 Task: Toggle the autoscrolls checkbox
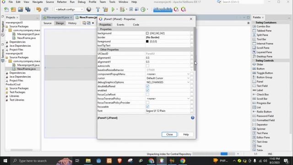pyautogui.click(x=147, y=66)
